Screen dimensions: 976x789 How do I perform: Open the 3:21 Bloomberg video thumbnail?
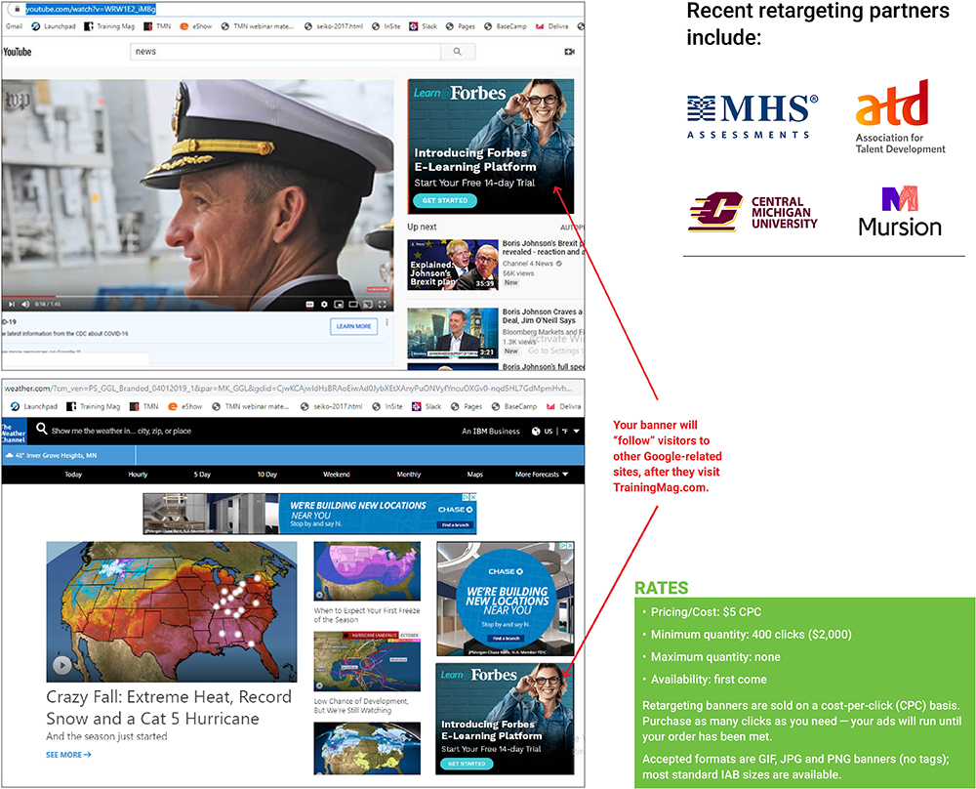coord(453,333)
